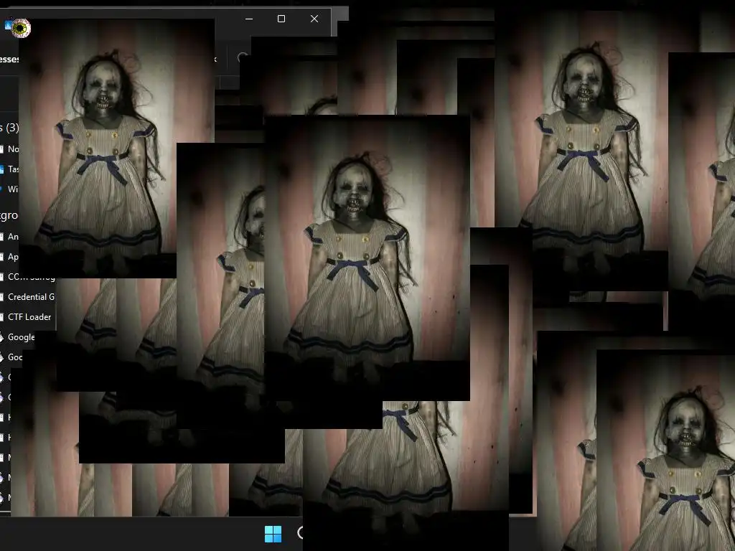Click the Credential G process icon
Image resolution: width=735 pixels, height=551 pixels.
point(1,297)
